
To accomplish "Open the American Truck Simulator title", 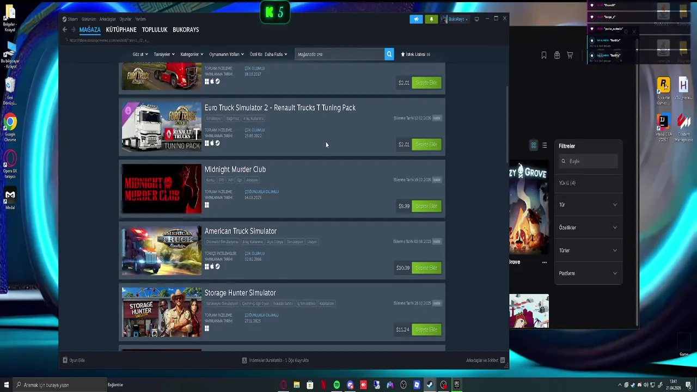I will pos(241,231).
